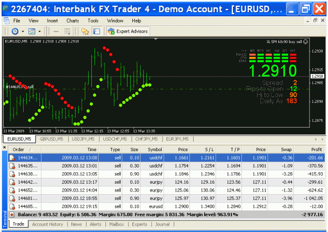Screen dimensions: 328x232
Task: Select the Trade terminal tab
Action: [x=18, y=224]
